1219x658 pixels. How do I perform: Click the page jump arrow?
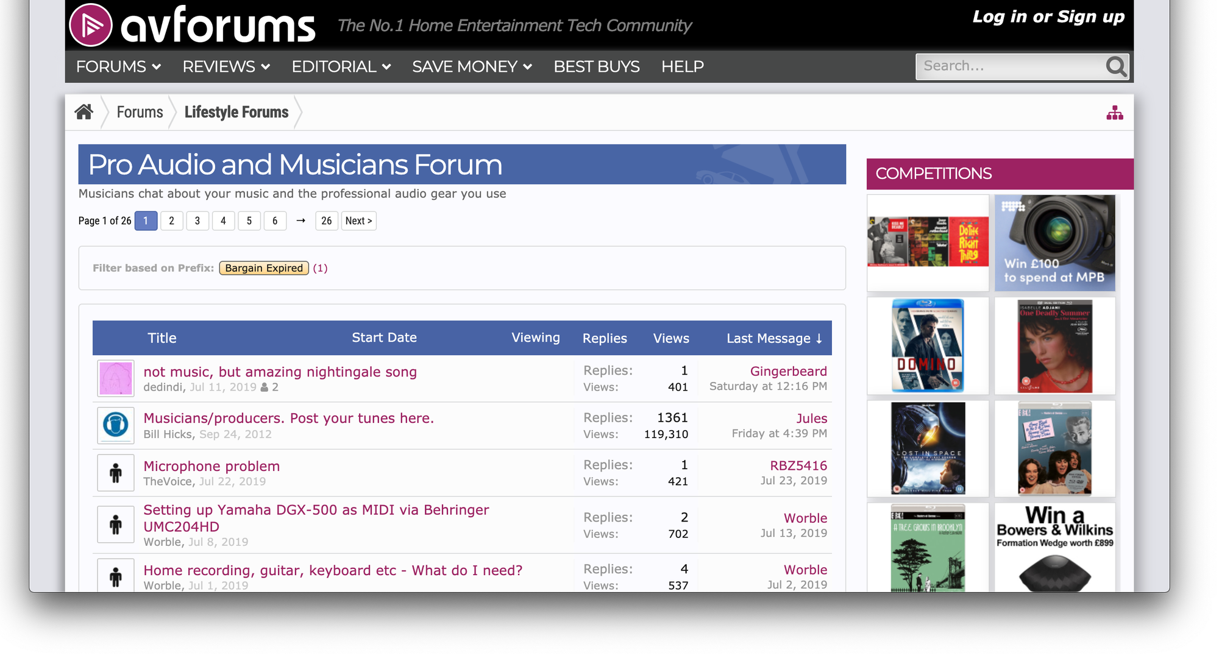[300, 221]
